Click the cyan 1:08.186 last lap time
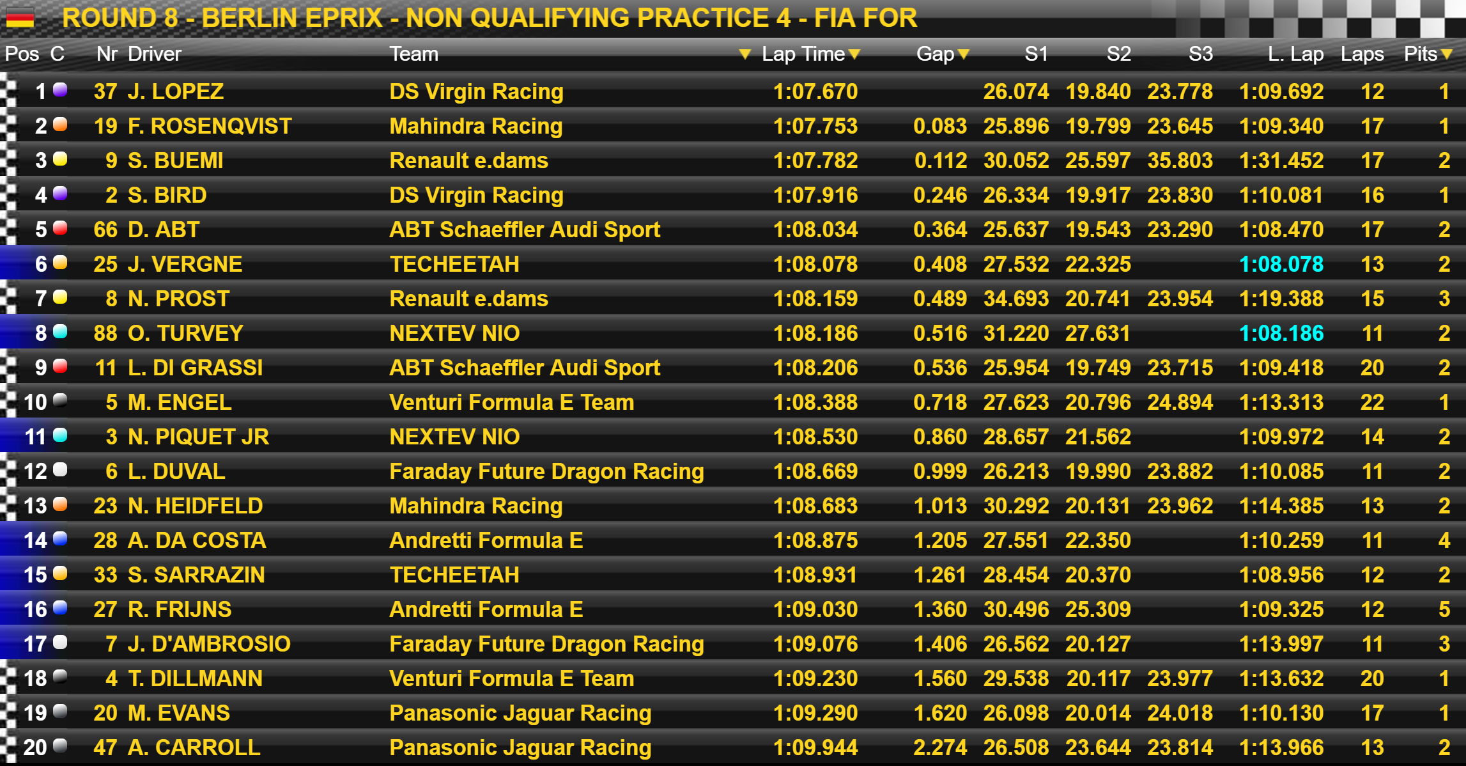 point(1281,333)
